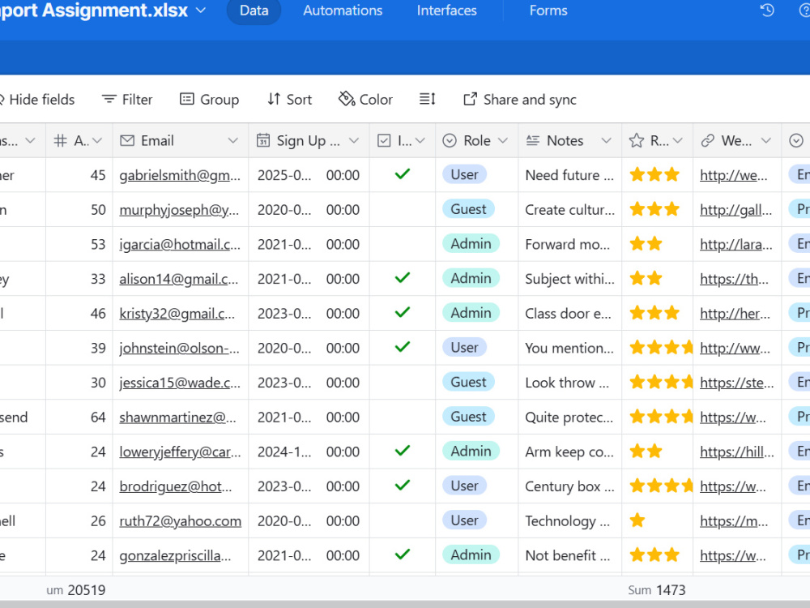Open the https://hill... website link

pyautogui.click(x=737, y=452)
